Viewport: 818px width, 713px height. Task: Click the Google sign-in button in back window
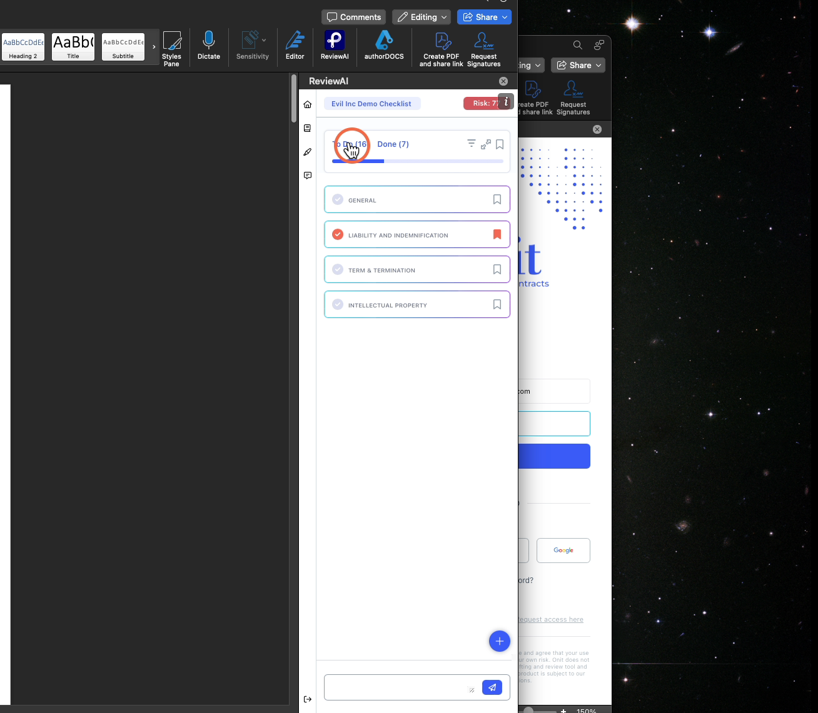563,551
